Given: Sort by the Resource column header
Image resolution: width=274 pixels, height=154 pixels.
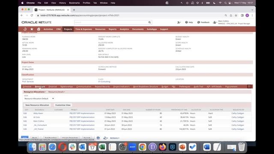Looking at the screenshot, I should pyautogui.click(x=39, y=110).
